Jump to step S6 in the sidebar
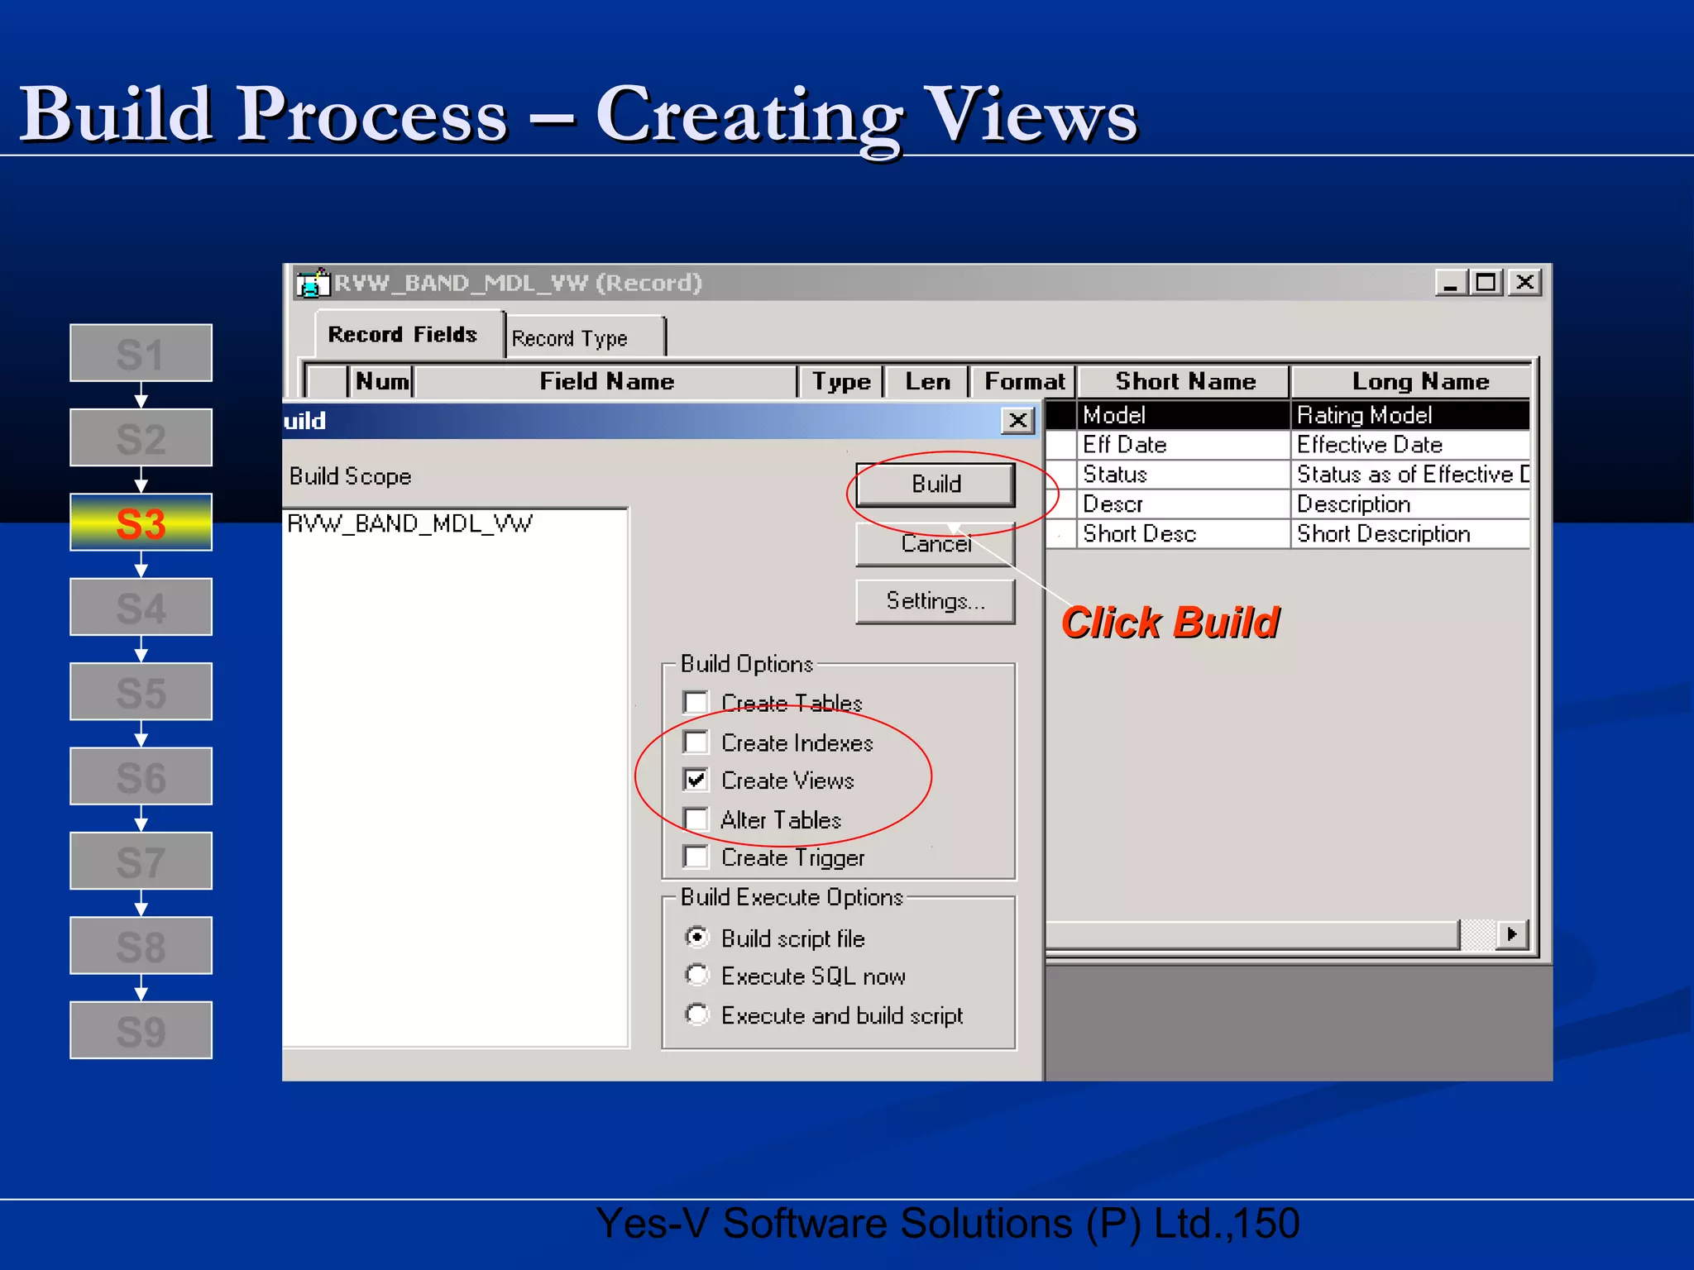 pos(141,776)
